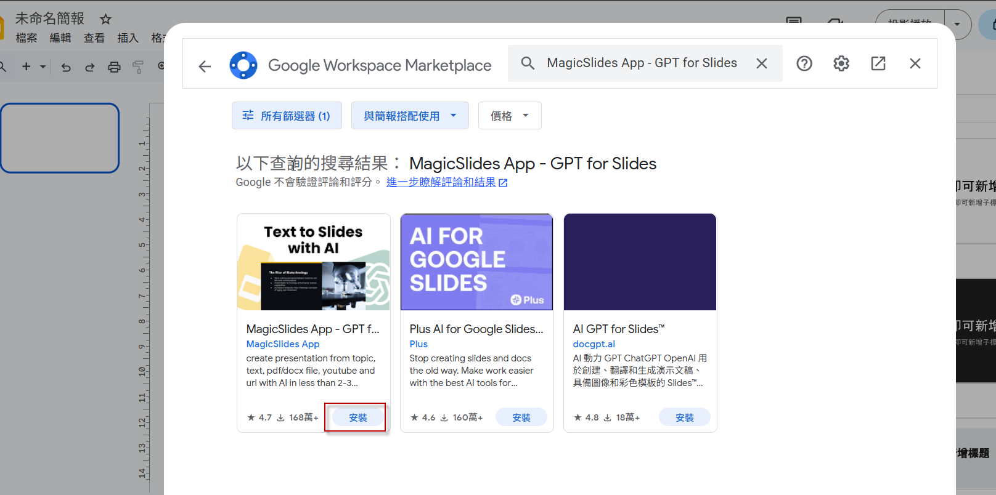This screenshot has height=495, width=996.
Task: Click the redo icon in Slides toolbar
Action: coord(90,67)
